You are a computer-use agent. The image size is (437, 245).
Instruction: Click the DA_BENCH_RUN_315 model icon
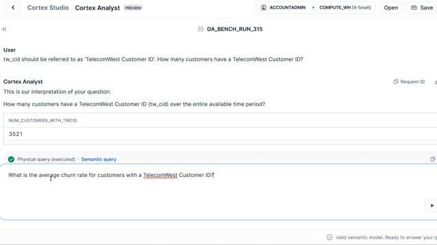(x=201, y=29)
